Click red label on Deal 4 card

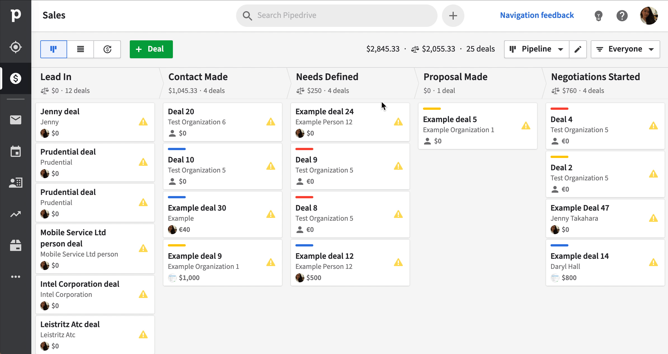pyautogui.click(x=559, y=109)
